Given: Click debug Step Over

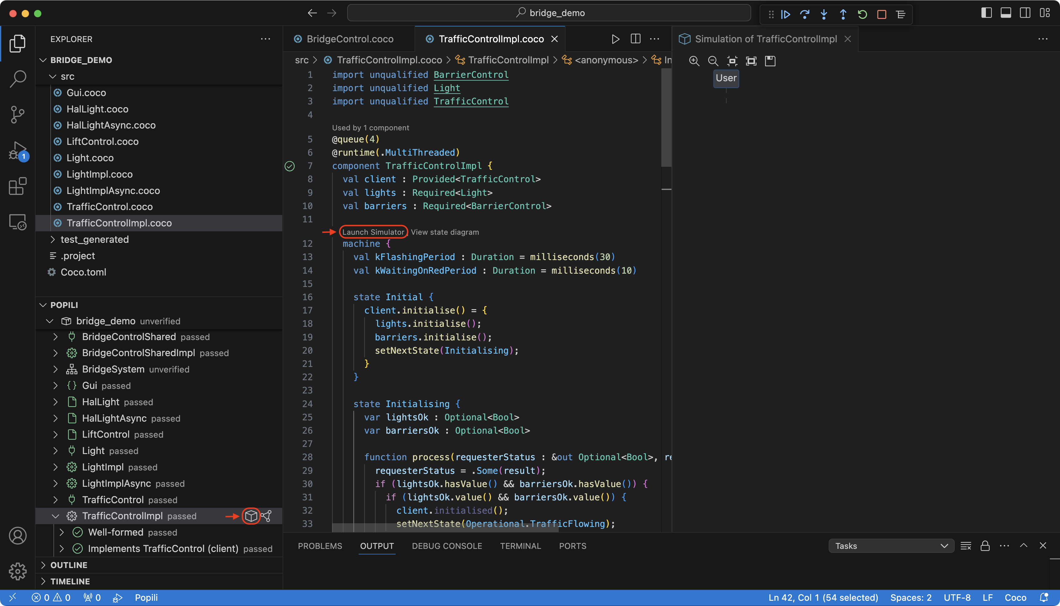Looking at the screenshot, I should click(x=805, y=14).
